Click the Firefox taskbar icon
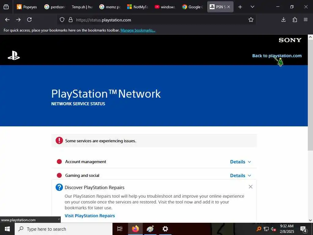This screenshot has height=235, width=313. [x=135, y=229]
